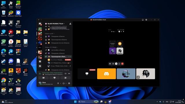
Task: Open Microsoft Edge desktop shortcut
Action: pyautogui.click(x=3, y=53)
